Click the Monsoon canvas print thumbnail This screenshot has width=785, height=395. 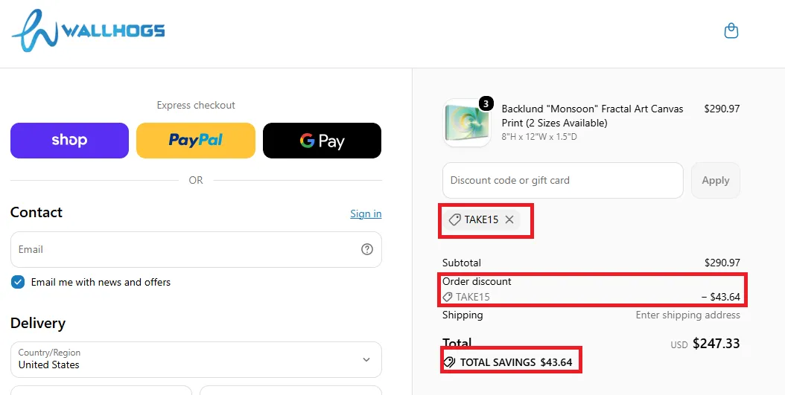(467, 123)
